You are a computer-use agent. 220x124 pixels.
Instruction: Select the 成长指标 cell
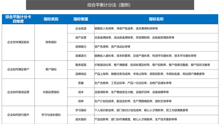point(81,119)
